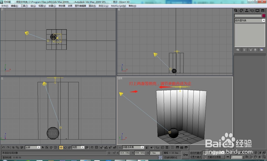Toggle Selection Lock padlock icon
267x161 pixels.
109,153
